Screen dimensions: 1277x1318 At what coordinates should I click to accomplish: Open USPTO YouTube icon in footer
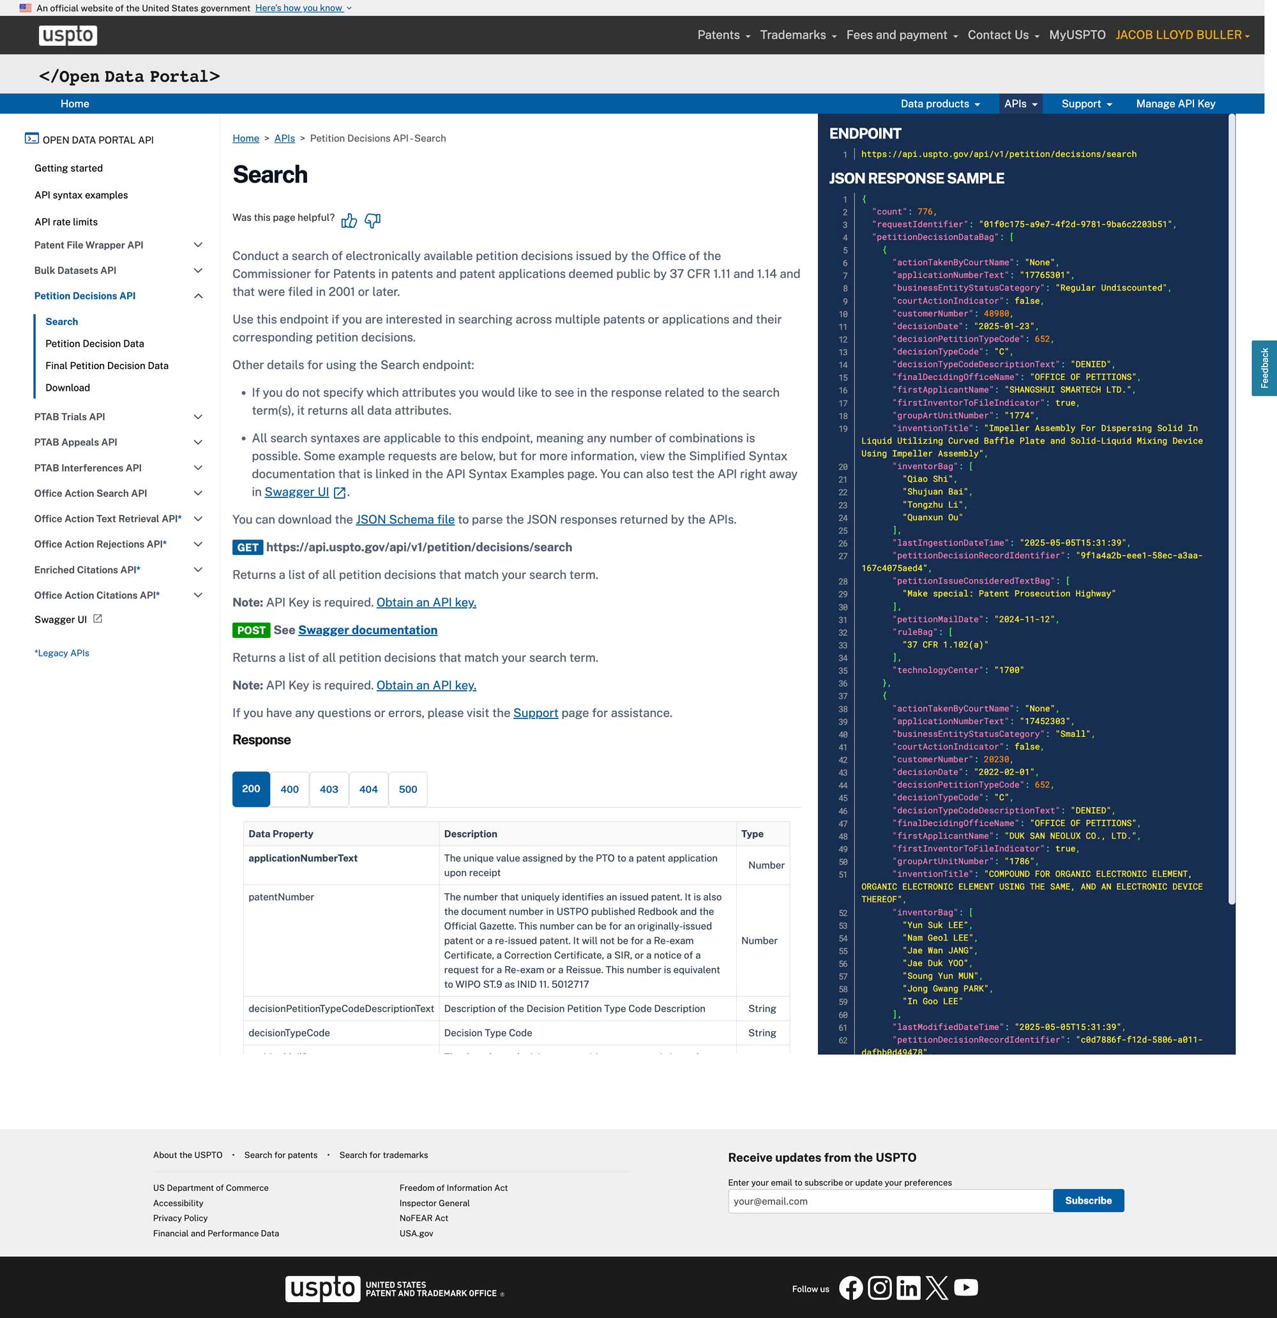965,1288
